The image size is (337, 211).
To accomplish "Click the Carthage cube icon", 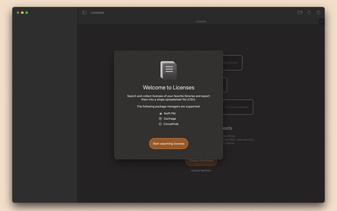I will pyautogui.click(x=160, y=119).
